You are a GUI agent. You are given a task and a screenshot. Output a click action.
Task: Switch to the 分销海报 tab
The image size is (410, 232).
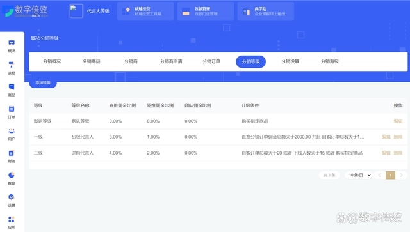click(x=330, y=61)
